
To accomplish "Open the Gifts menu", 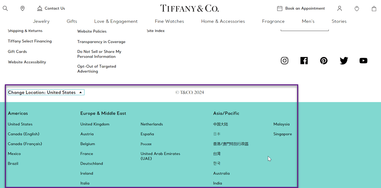I will [72, 21].
